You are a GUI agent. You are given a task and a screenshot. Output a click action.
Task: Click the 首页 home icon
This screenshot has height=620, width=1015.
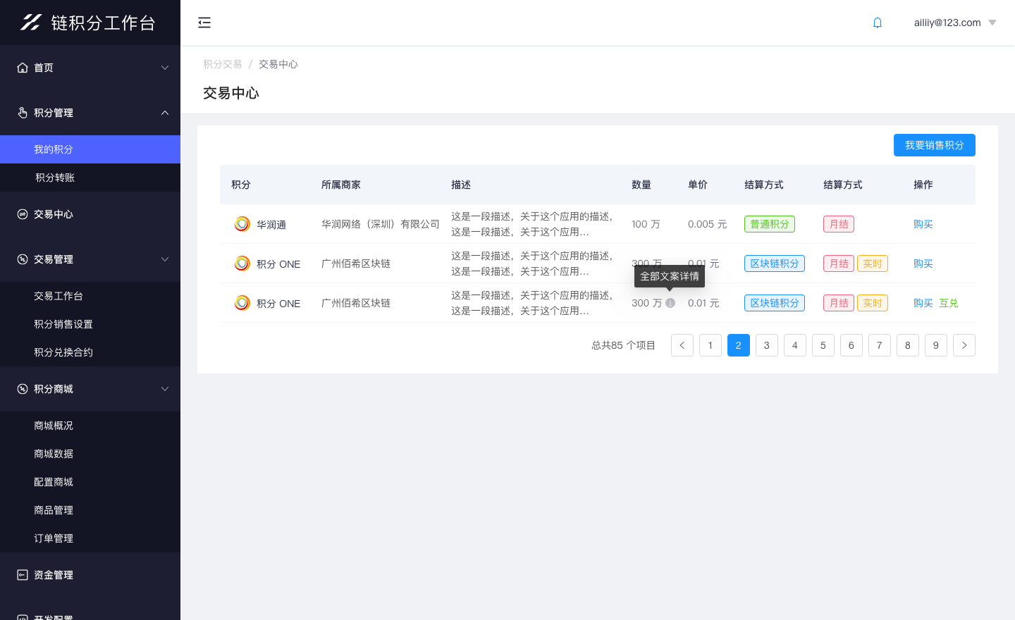click(23, 68)
